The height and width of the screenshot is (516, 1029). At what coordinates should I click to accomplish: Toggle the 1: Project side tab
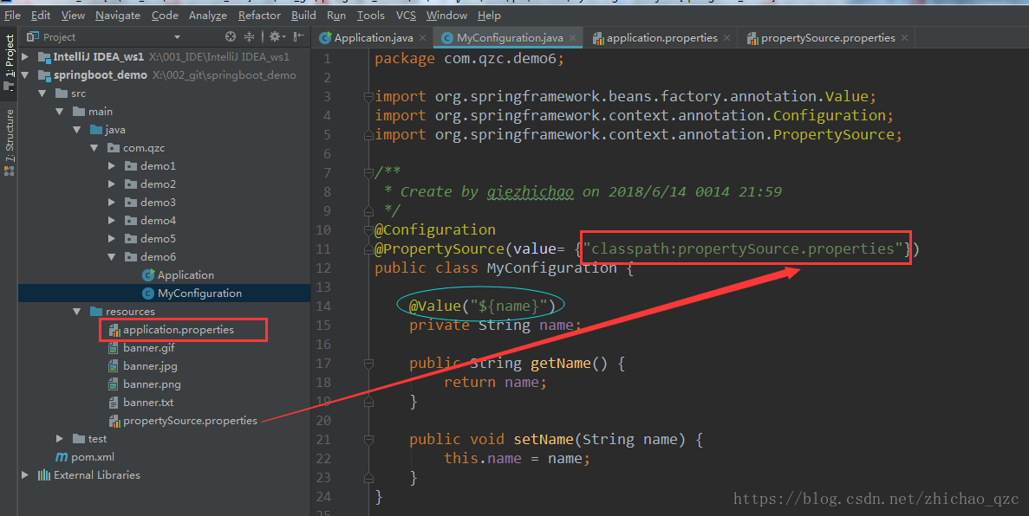pyautogui.click(x=10, y=62)
